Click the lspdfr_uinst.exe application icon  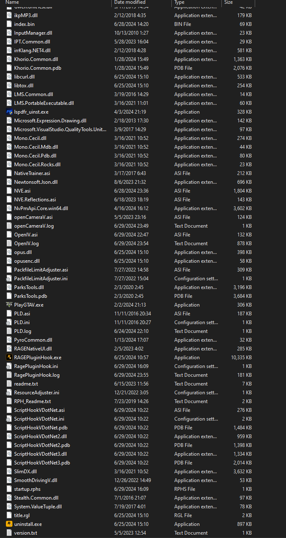9,112
